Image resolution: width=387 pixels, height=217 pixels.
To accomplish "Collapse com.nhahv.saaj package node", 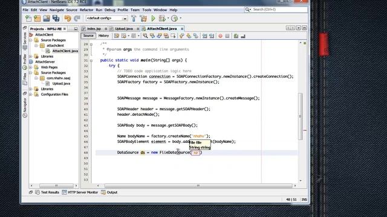I will (x=36, y=78).
